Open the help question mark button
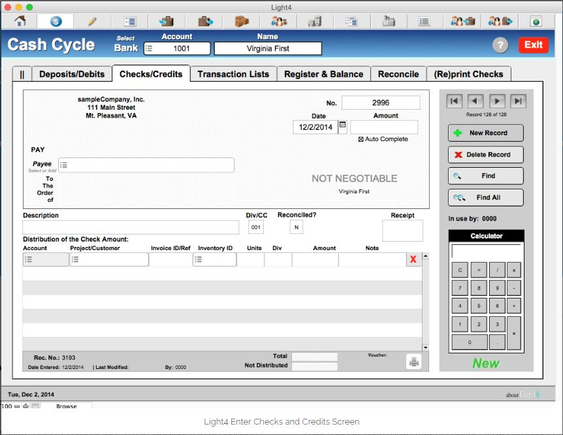This screenshot has width=563, height=435. 500,45
